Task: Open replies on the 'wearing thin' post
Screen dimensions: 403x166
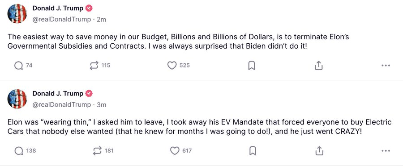Action: (x=25, y=151)
